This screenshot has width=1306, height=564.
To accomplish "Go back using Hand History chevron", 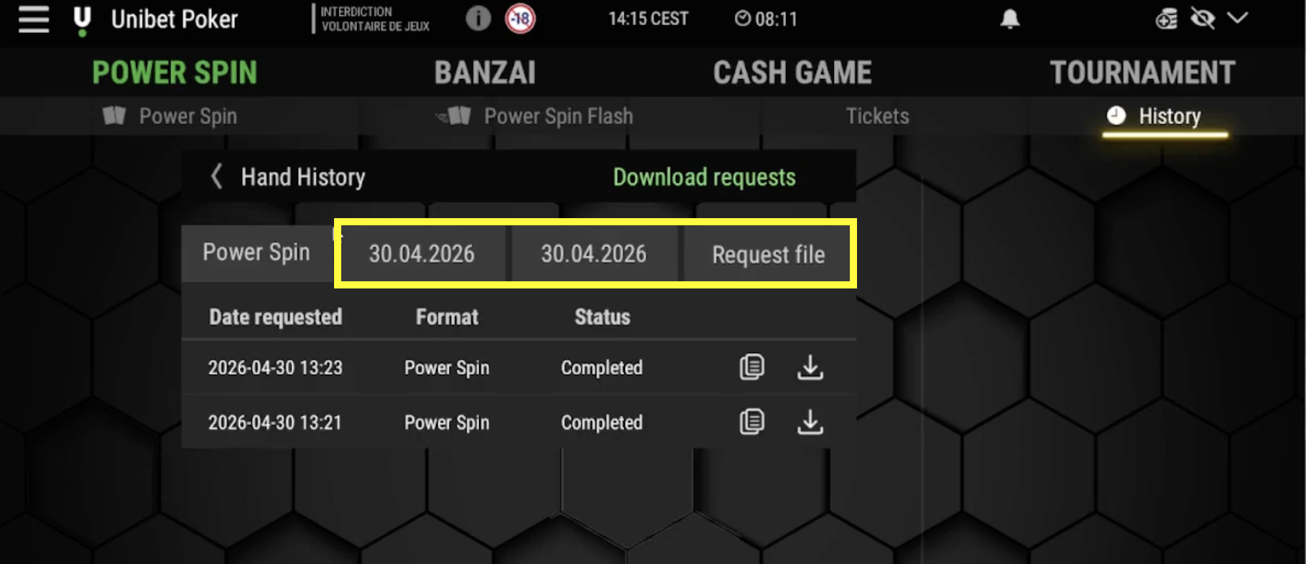I will pos(216,176).
